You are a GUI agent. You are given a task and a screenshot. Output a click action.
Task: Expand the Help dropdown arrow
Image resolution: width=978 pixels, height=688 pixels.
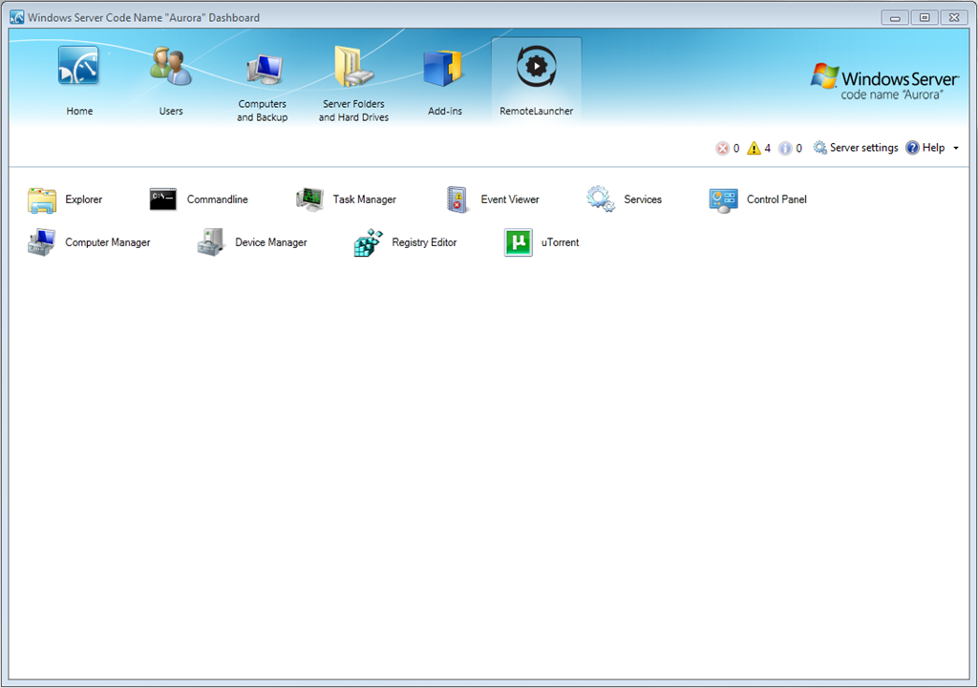955,148
